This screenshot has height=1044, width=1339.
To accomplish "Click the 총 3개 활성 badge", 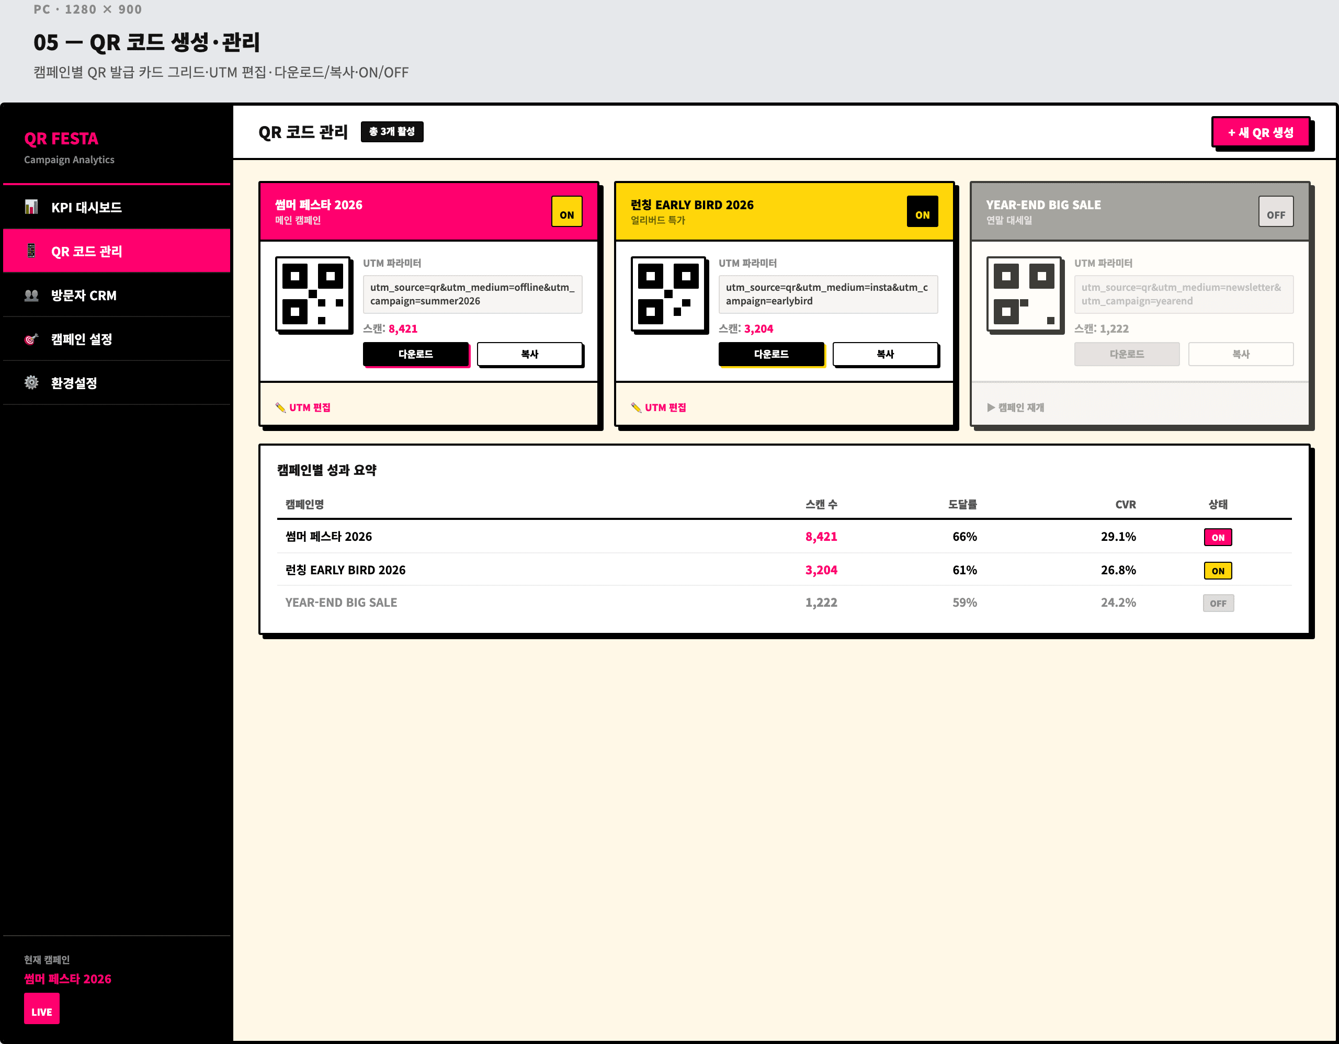I will [x=392, y=132].
